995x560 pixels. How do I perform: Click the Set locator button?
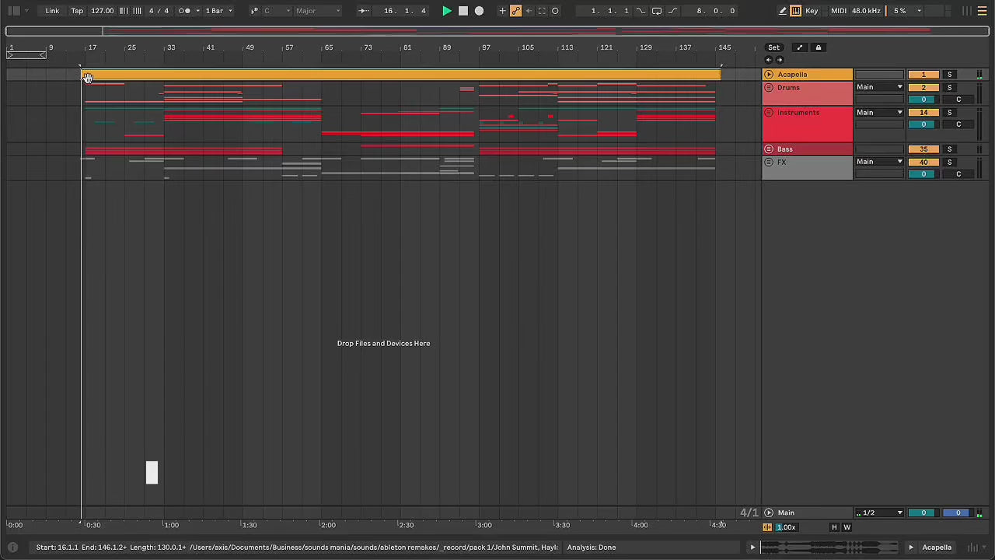(x=773, y=47)
